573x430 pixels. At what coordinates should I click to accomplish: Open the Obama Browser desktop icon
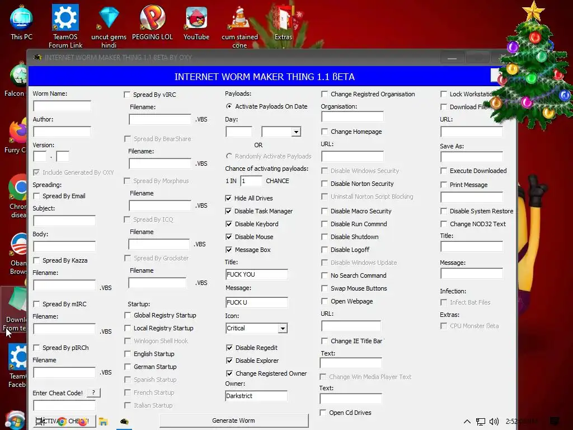(x=17, y=253)
